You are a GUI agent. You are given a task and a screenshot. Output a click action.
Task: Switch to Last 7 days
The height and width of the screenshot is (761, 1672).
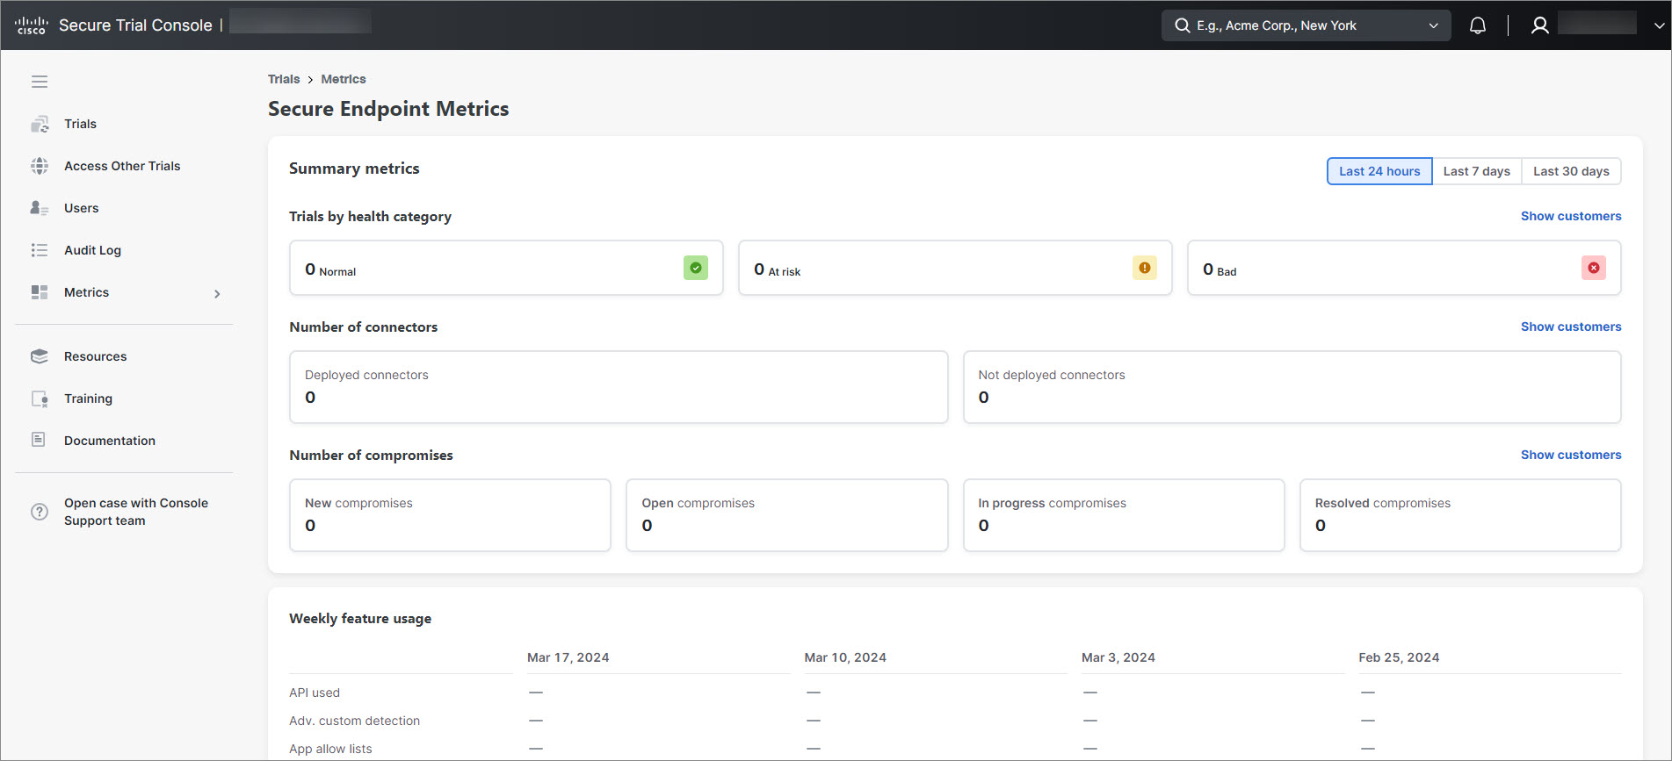(1476, 171)
